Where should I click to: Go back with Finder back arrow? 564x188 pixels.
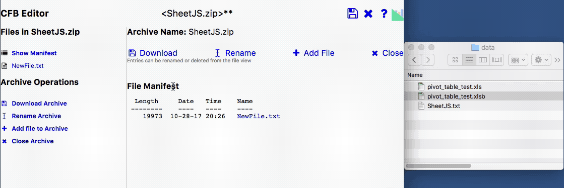(414, 60)
